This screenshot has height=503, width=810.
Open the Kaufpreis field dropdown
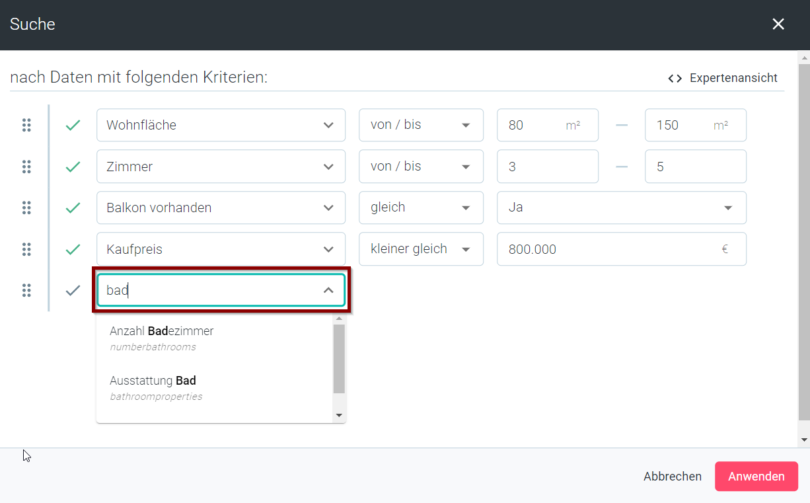(x=221, y=249)
